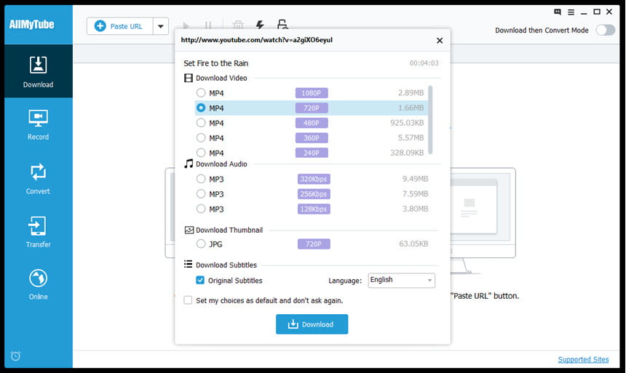Click the video title Set Fire to the Rain
The image size is (626, 373).
click(x=215, y=63)
